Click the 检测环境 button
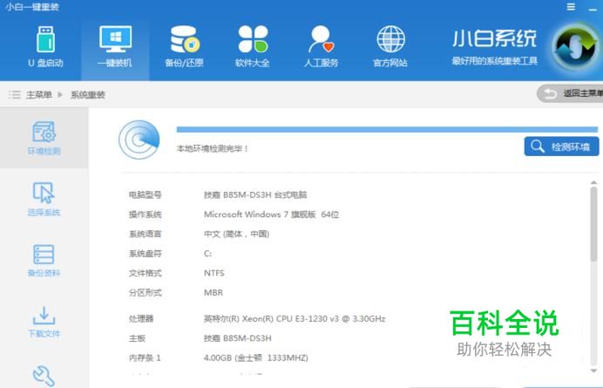 pyautogui.click(x=561, y=146)
